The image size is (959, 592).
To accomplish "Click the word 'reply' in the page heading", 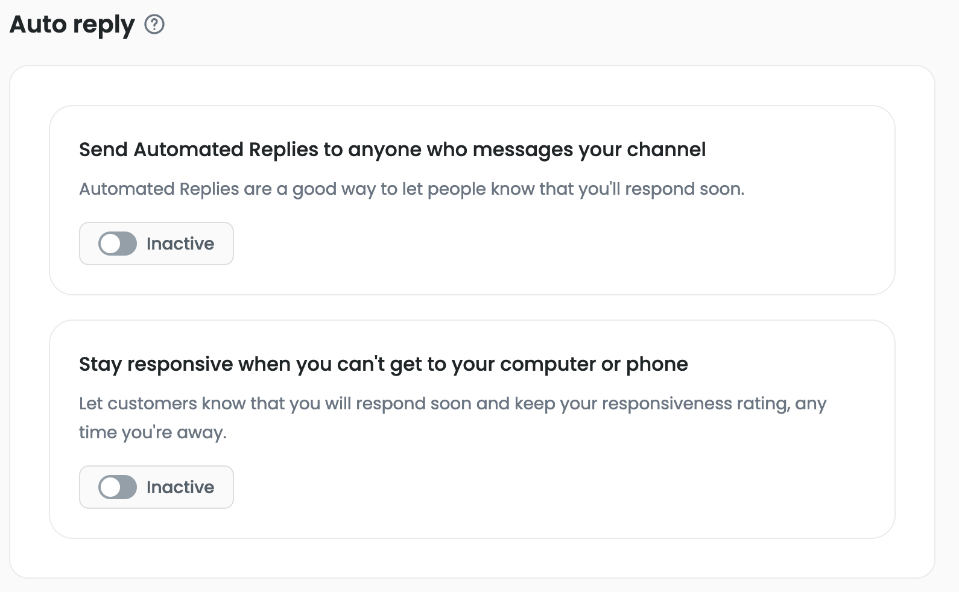I will (104, 26).
